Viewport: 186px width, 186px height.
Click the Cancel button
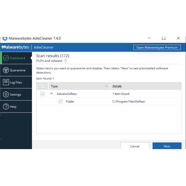point(135,146)
